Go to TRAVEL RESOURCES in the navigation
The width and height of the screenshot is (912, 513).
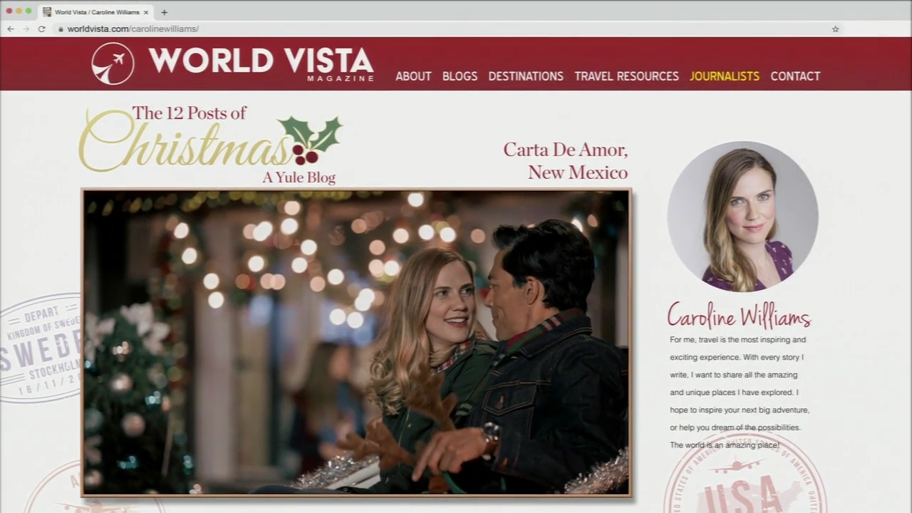pyautogui.click(x=626, y=76)
